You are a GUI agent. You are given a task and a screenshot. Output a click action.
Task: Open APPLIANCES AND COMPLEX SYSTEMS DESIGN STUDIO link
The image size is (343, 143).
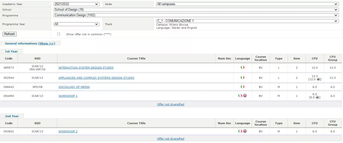[97, 78]
